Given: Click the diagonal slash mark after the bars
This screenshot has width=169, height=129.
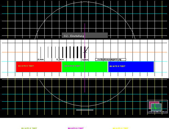Looking at the screenshot, I should coord(85,50).
